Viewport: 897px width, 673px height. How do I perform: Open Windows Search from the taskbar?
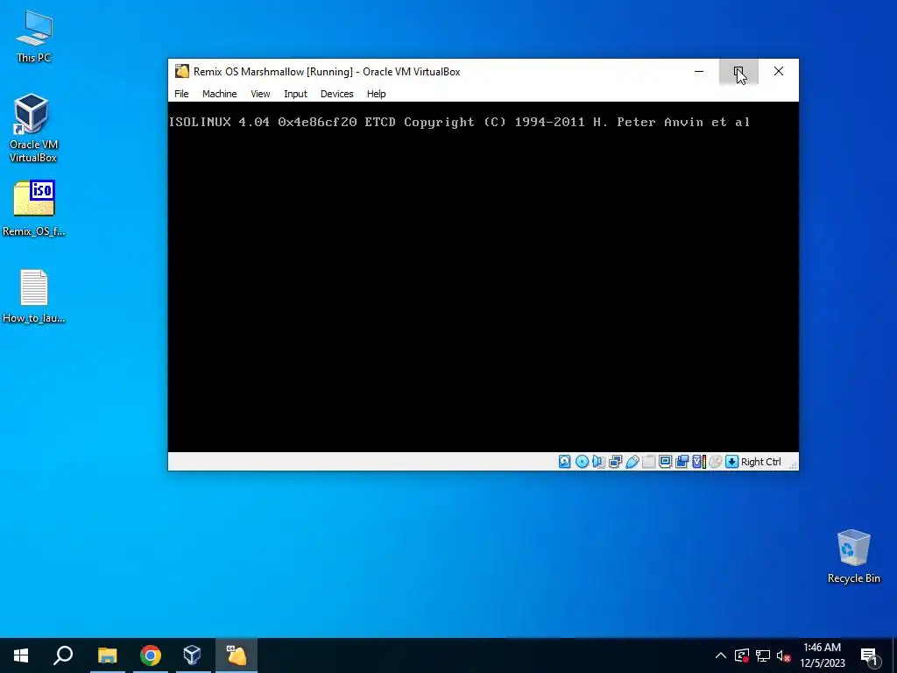pos(63,655)
